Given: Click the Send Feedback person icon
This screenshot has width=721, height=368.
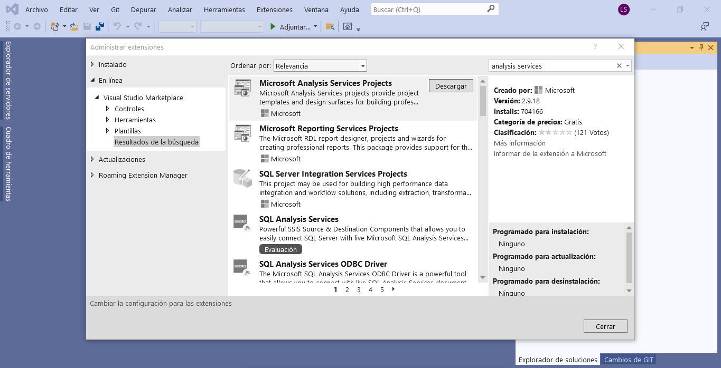Looking at the screenshot, I should point(705,26).
